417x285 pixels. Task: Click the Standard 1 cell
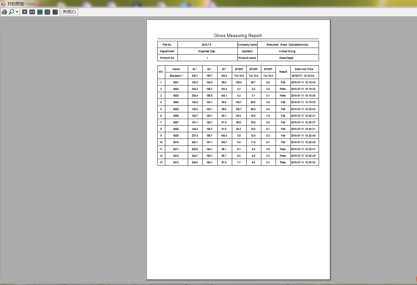point(176,76)
